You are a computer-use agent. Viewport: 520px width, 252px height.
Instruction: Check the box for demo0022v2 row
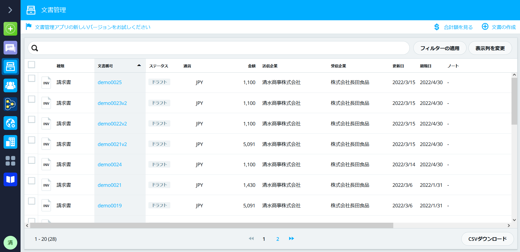(x=32, y=119)
